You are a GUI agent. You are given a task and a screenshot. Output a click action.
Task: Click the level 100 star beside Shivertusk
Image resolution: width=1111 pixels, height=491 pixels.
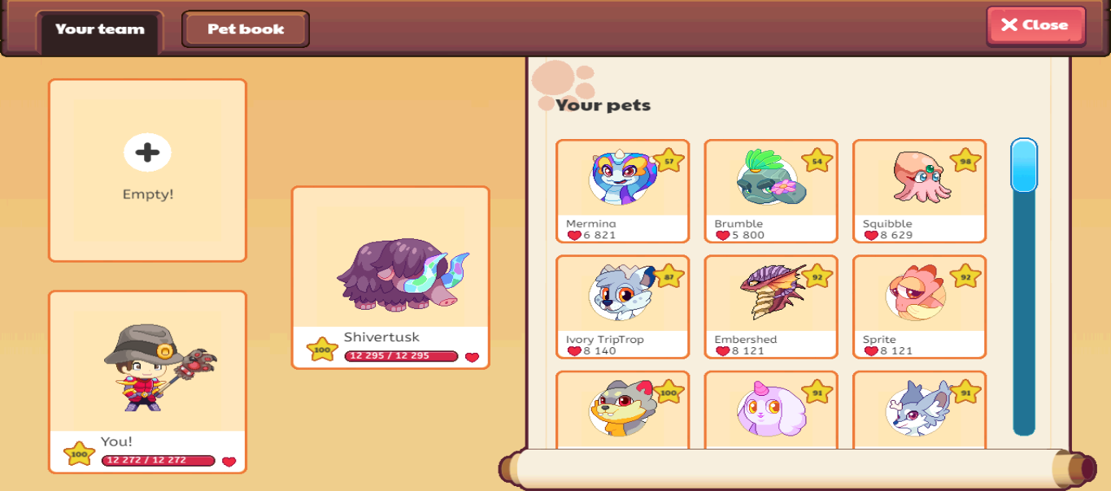point(322,350)
